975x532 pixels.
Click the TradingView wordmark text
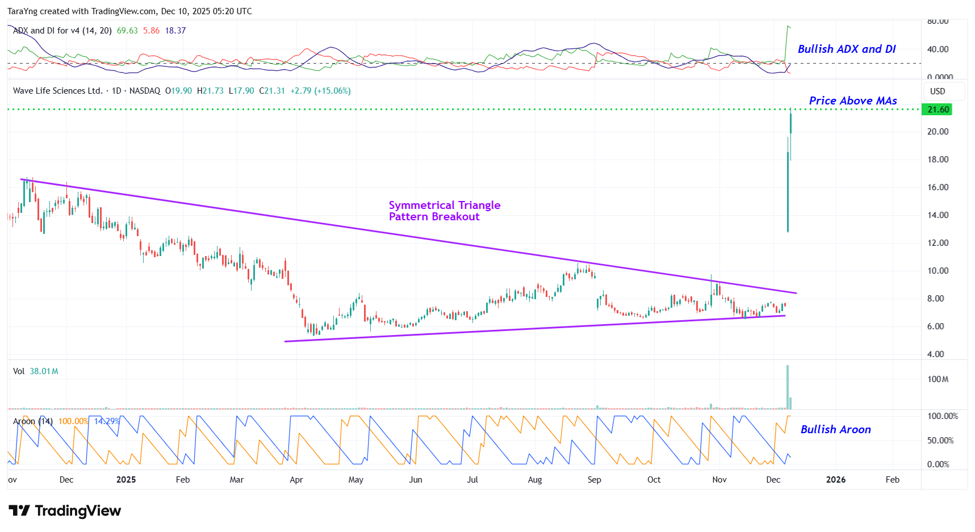(78, 510)
